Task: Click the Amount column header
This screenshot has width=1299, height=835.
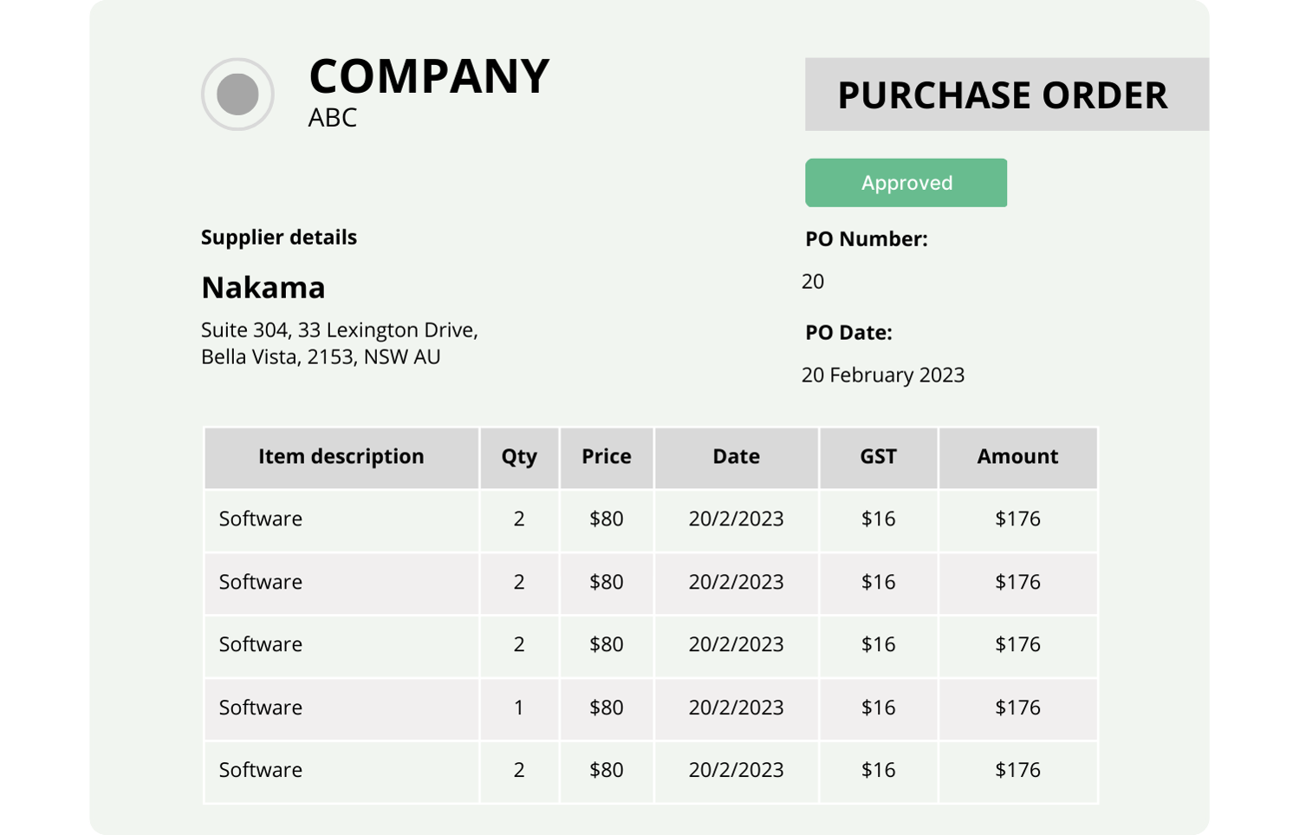Action: pos(1018,457)
